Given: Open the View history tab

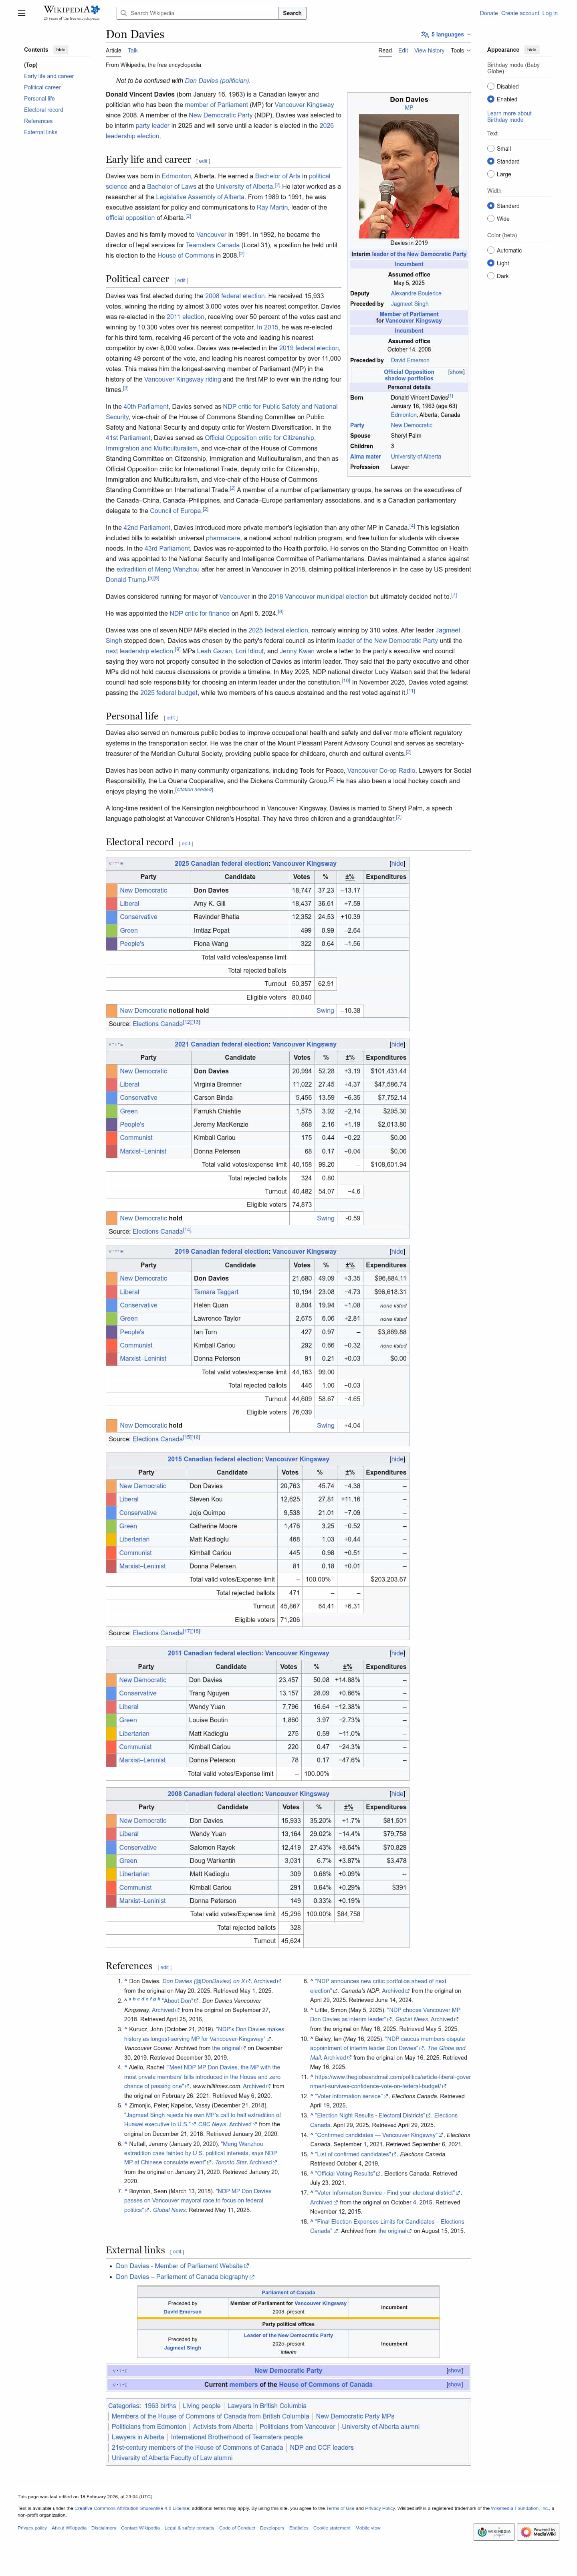Looking at the screenshot, I should [429, 50].
